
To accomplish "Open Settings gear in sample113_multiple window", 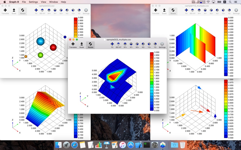I will (x=236, y=11).
